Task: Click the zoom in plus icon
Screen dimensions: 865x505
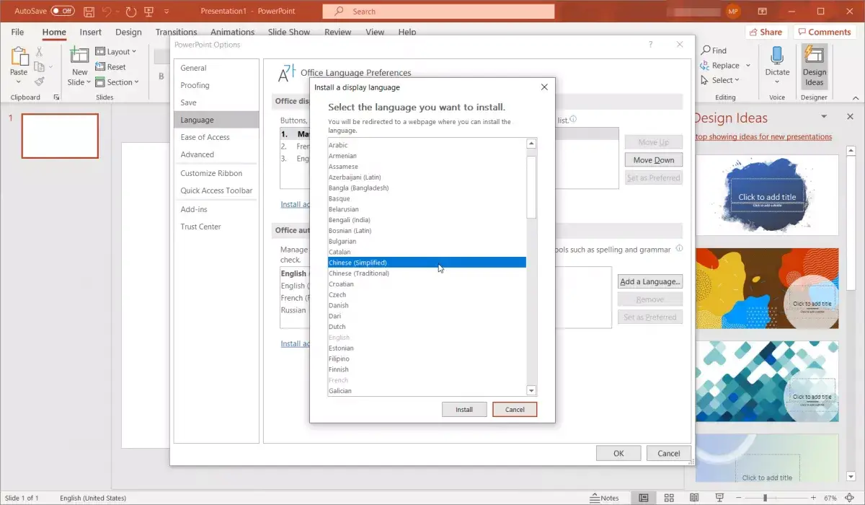Action: click(x=815, y=498)
